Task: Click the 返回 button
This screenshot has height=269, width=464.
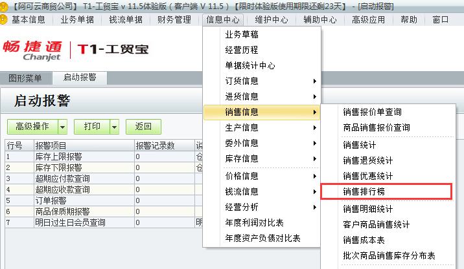Action: point(143,127)
